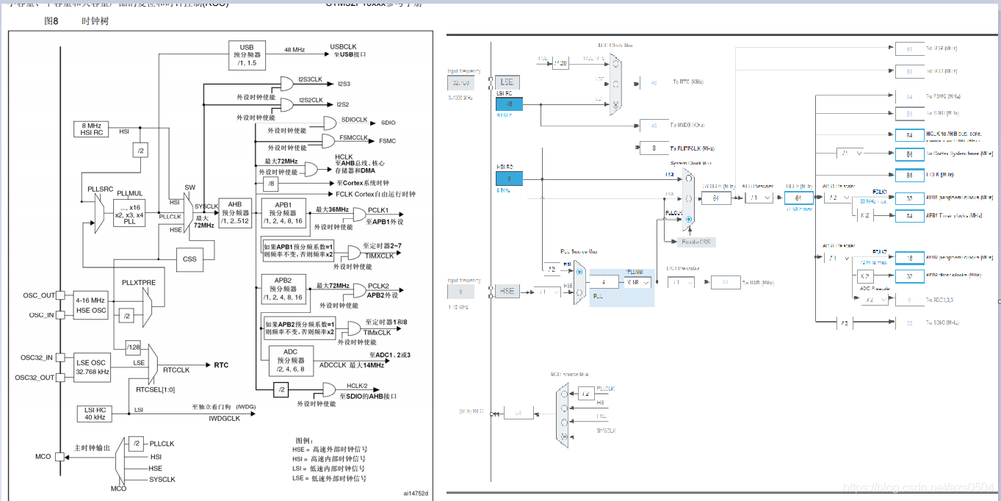Image resolution: width=1001 pixels, height=501 pixels.
Task: Pick PLLCLK/2 in the MCO source mux
Action: pyautogui.click(x=564, y=395)
